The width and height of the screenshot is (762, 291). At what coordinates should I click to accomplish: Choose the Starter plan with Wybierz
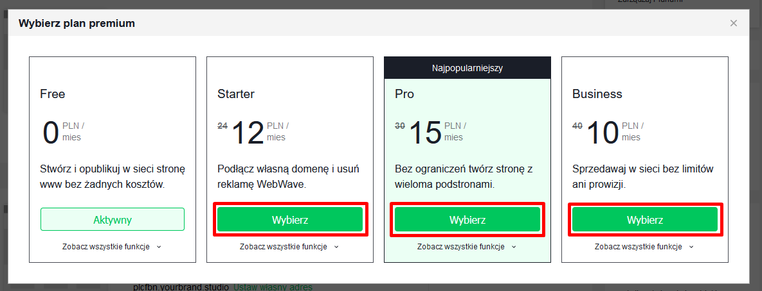click(x=290, y=219)
